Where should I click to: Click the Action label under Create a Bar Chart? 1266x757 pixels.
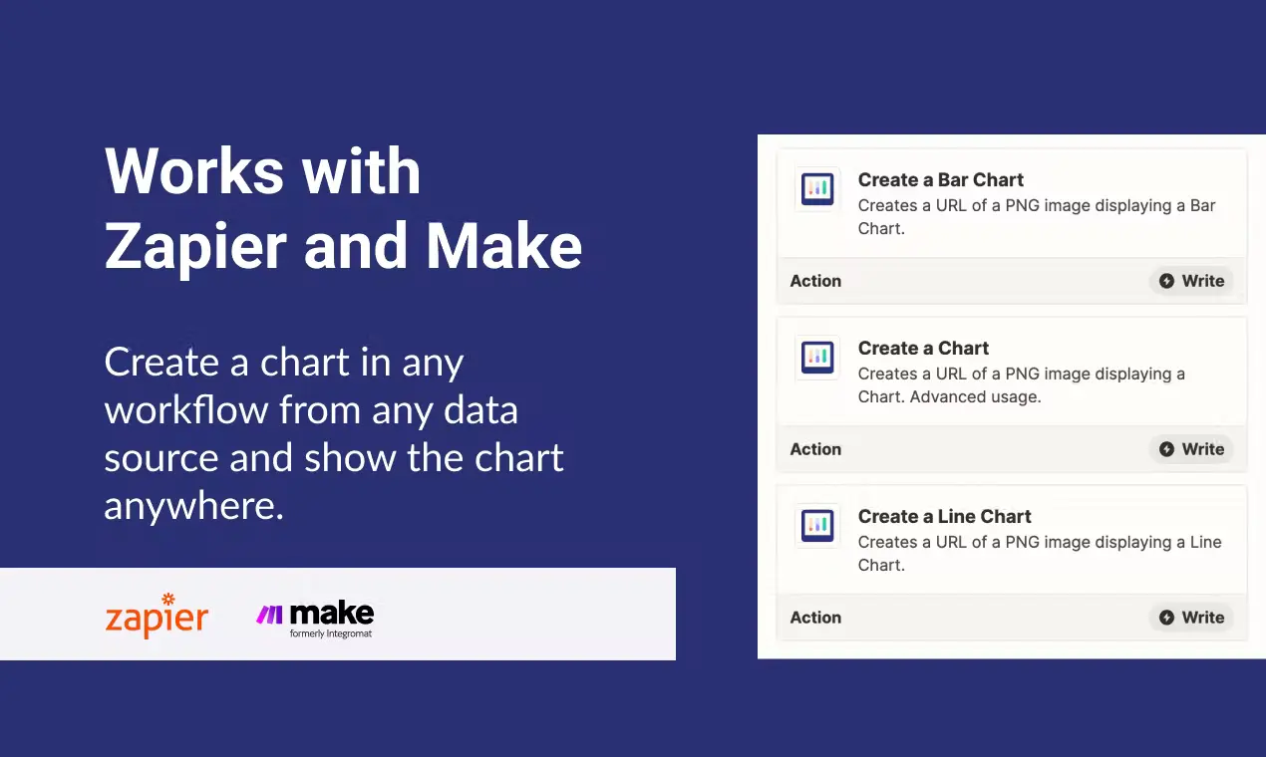pos(815,281)
